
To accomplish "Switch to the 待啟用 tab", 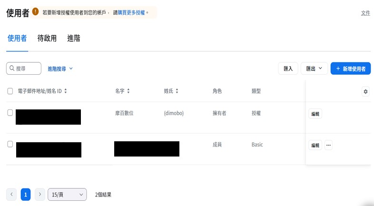I will click(x=47, y=39).
